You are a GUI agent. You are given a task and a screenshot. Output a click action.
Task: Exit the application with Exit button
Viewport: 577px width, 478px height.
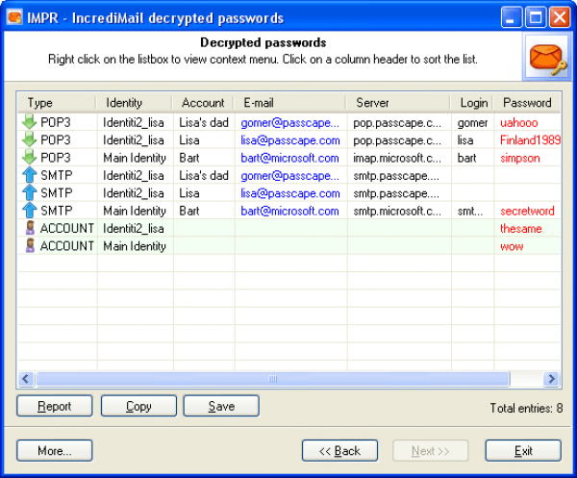click(523, 450)
